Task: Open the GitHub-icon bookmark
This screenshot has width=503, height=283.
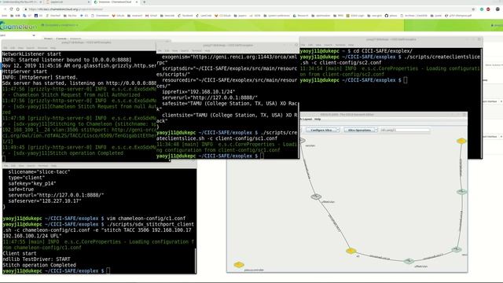Action: click(391, 16)
